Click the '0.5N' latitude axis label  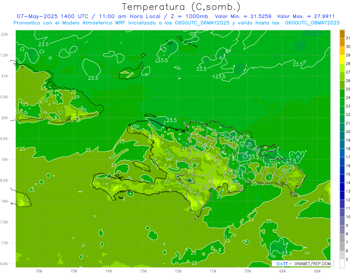(x=4, y=97)
